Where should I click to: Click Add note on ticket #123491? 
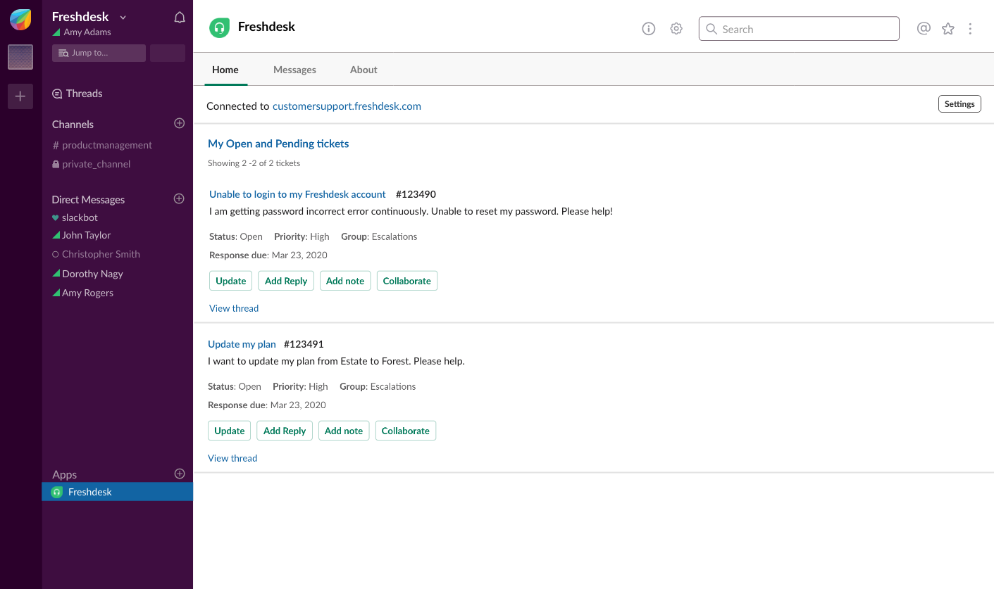[344, 431]
